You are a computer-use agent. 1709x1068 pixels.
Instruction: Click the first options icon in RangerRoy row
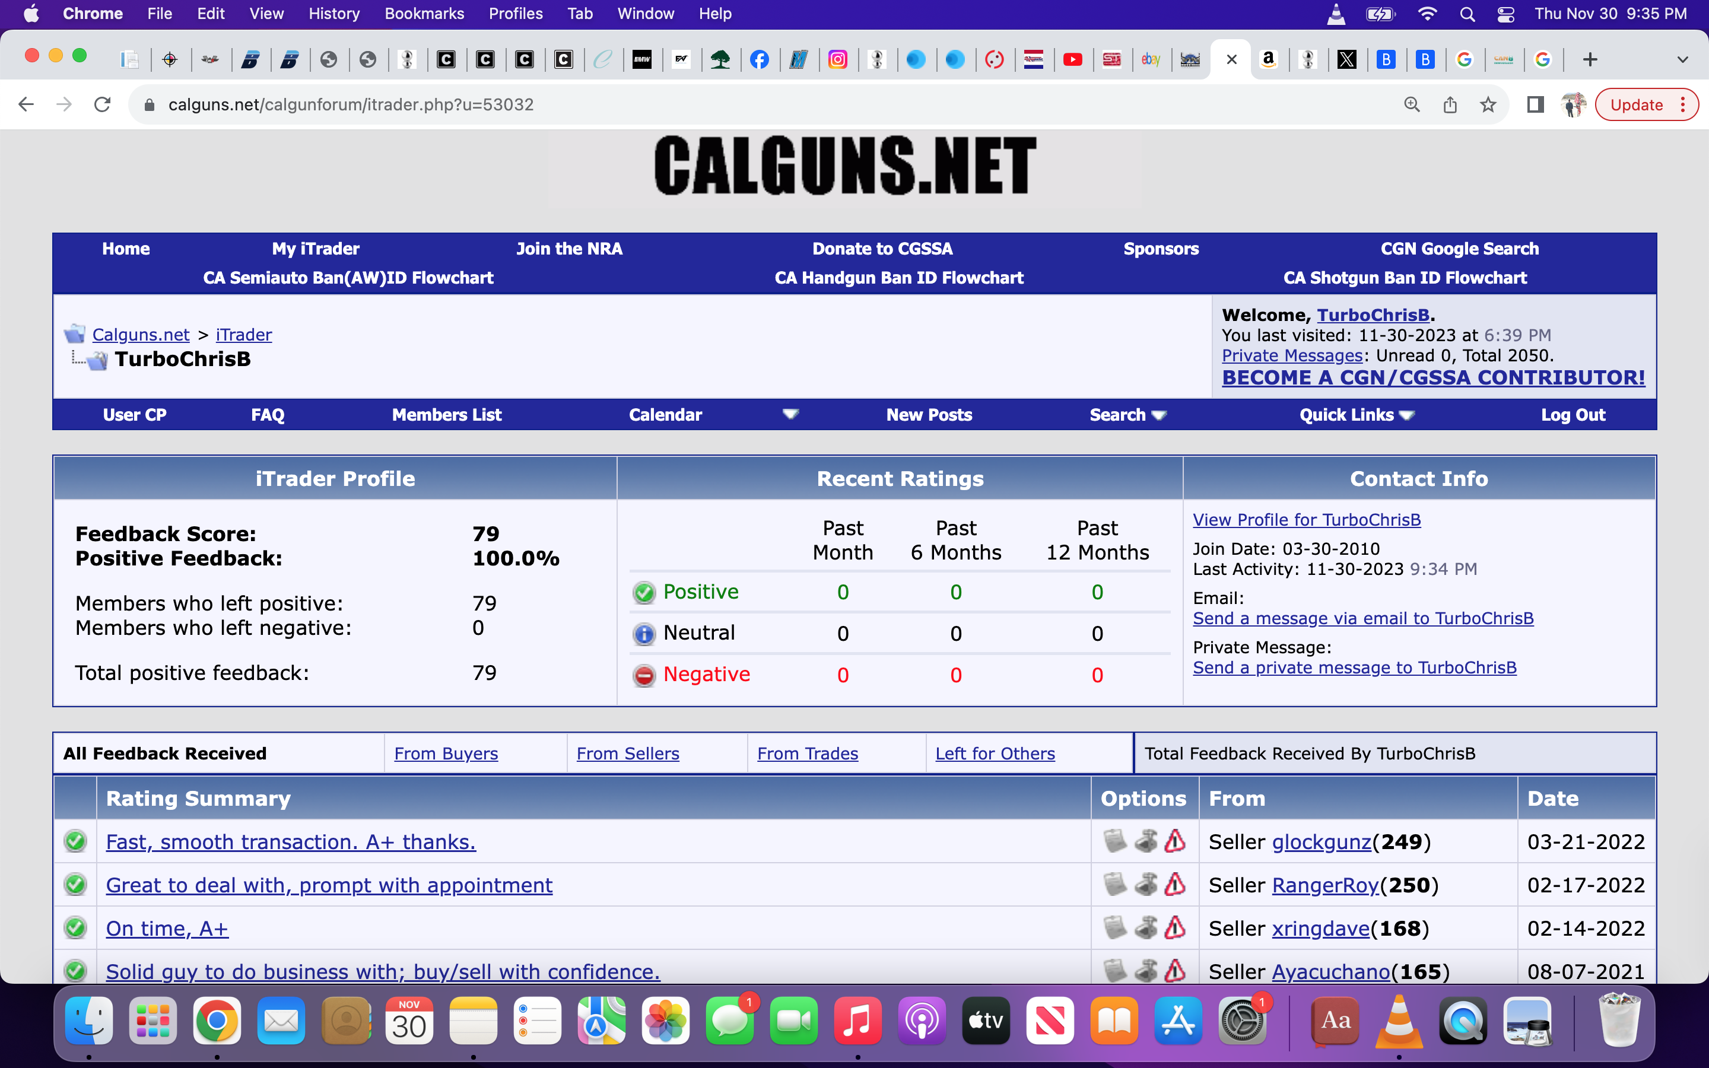pyautogui.click(x=1115, y=884)
